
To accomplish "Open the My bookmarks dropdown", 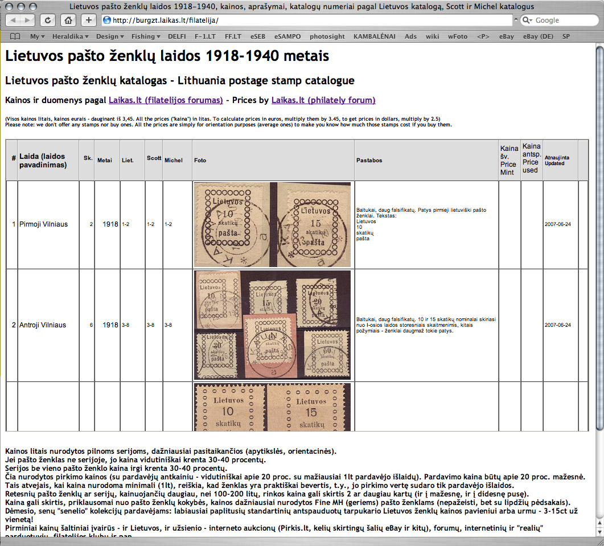I will pyautogui.click(x=38, y=36).
